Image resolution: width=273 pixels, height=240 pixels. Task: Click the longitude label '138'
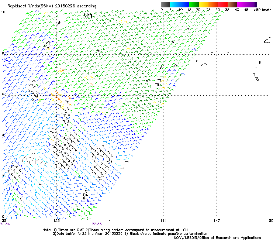click(56, 221)
